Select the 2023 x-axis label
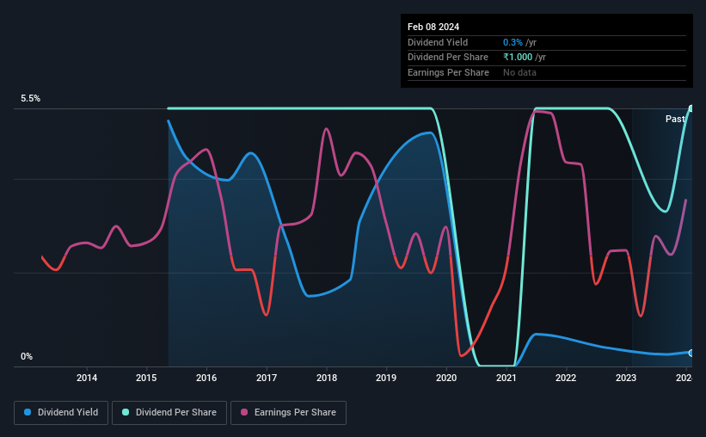706x437 pixels. (x=626, y=378)
